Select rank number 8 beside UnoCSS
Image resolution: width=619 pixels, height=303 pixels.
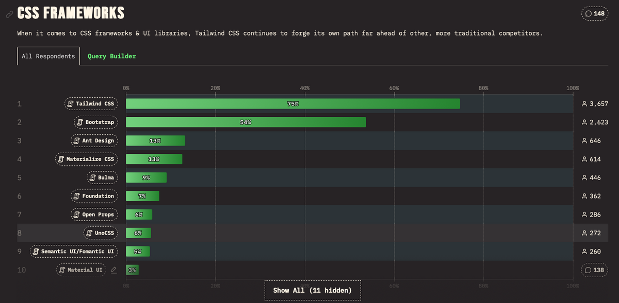point(20,233)
